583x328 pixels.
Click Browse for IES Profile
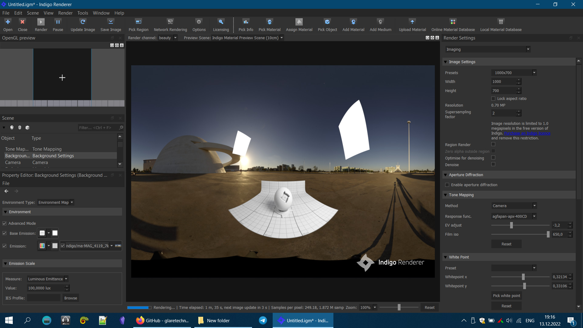click(x=71, y=298)
